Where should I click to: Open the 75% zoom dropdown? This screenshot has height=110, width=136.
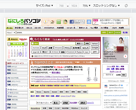(x=86, y=6)
